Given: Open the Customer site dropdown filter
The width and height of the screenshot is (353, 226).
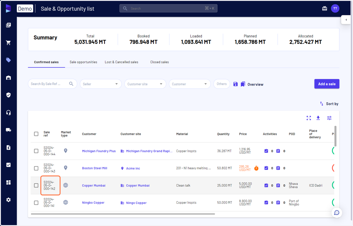Looking at the screenshot, I should click(145, 84).
